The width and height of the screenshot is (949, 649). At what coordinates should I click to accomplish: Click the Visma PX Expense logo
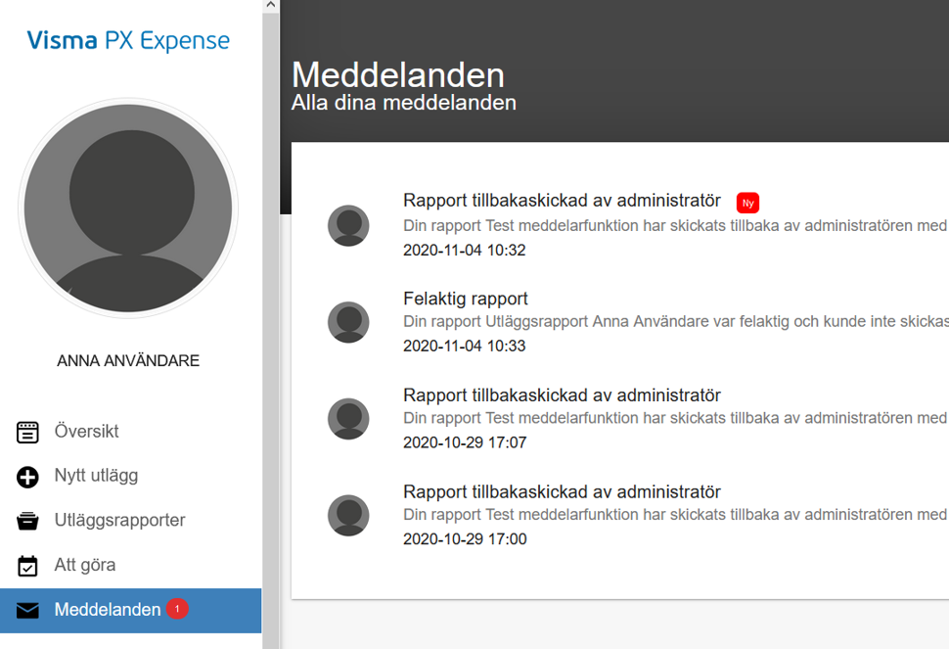coord(128,40)
